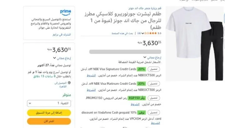Image resolution: width=225 pixels, height=128 pixels.
Task: Collect NBE Visa Platinum 20% coupon
Action: pyautogui.click(x=154, y=84)
